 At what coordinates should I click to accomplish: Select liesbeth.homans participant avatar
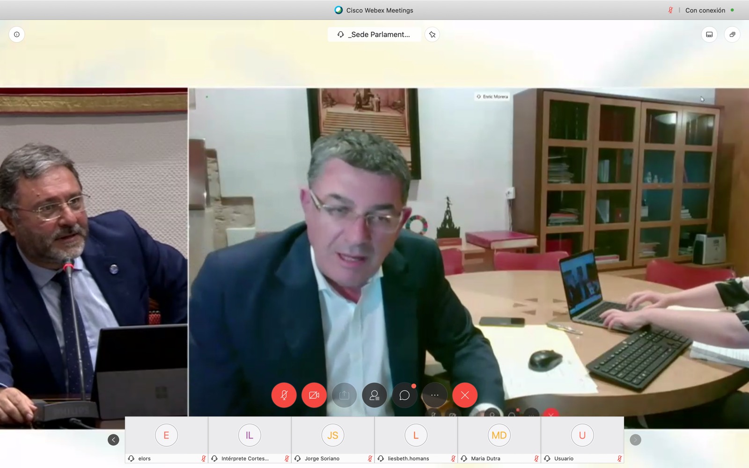(416, 435)
